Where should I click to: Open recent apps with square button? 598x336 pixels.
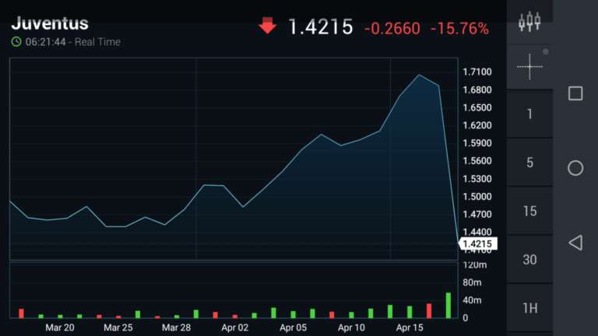tap(575, 93)
